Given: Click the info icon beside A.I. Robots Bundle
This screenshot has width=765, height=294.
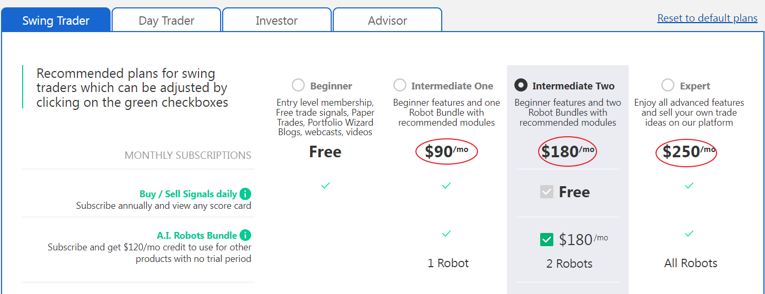Looking at the screenshot, I should click(245, 235).
